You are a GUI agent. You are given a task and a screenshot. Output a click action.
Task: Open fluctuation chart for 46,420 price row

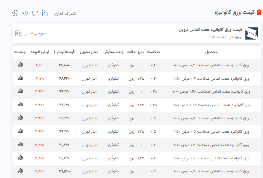coord(20,78)
